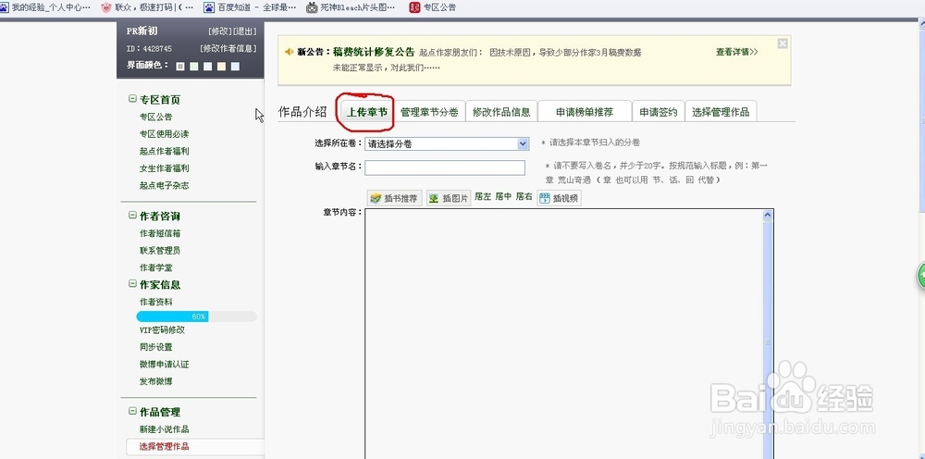Switch to the 管理章节分卷 tab
The width and height of the screenshot is (925, 459).
429,112
